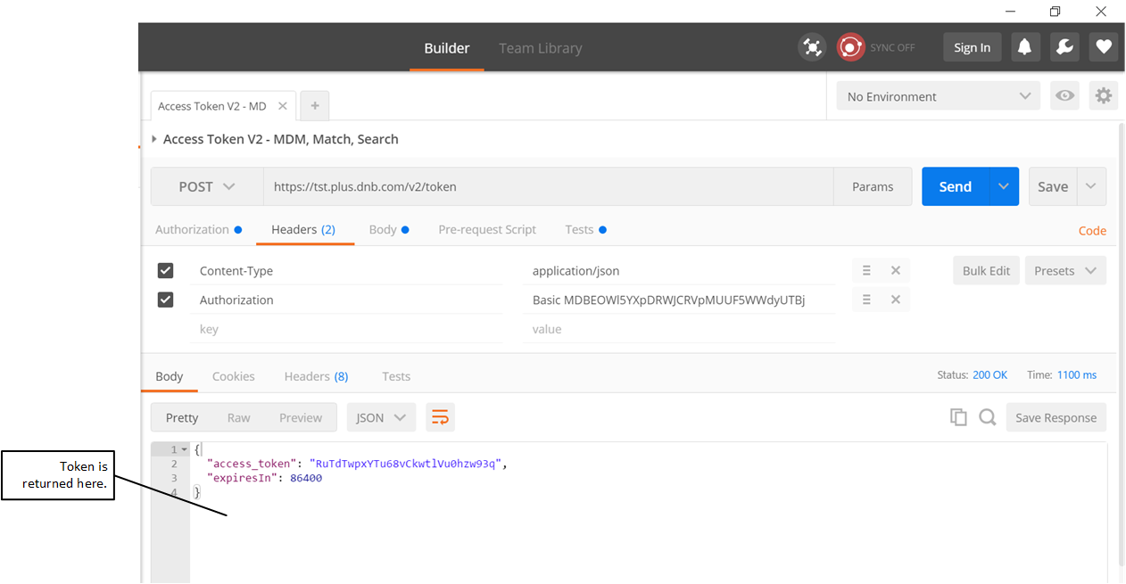The width and height of the screenshot is (1126, 584).
Task: Click the Code link
Action: (1092, 230)
